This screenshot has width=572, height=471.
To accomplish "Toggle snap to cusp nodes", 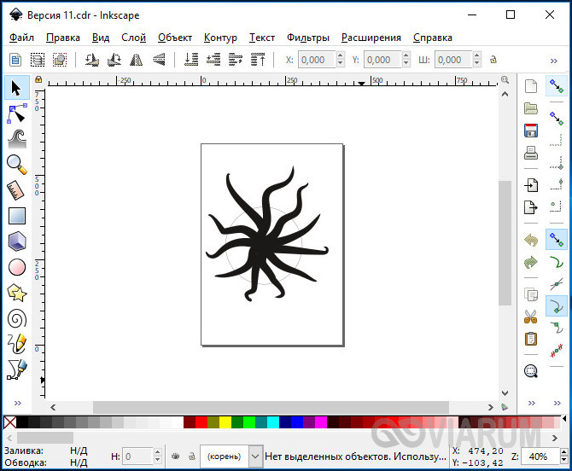I will coord(557,305).
